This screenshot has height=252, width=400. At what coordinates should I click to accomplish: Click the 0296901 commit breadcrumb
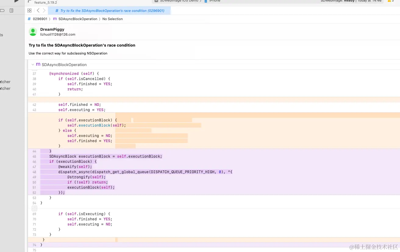(x=40, y=19)
